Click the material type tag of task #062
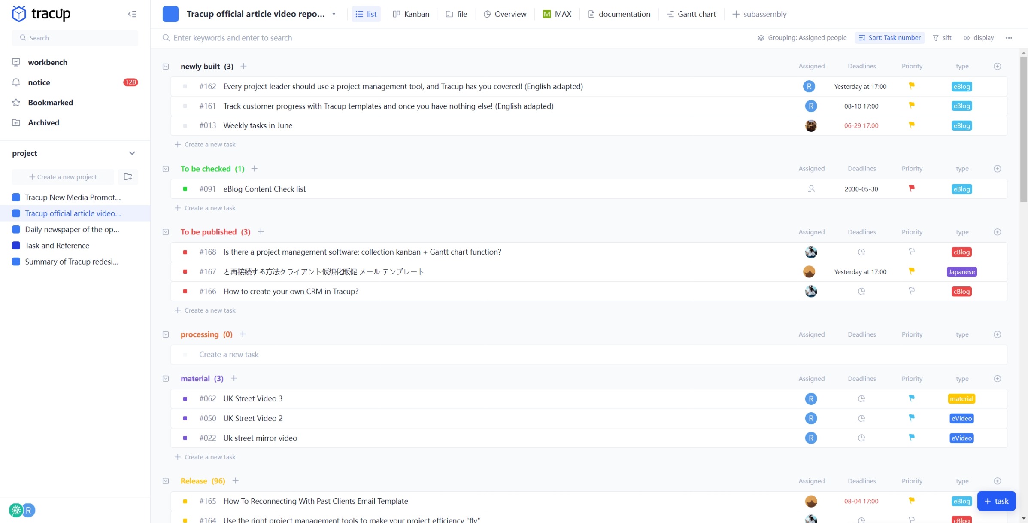The height and width of the screenshot is (523, 1028). pos(961,399)
